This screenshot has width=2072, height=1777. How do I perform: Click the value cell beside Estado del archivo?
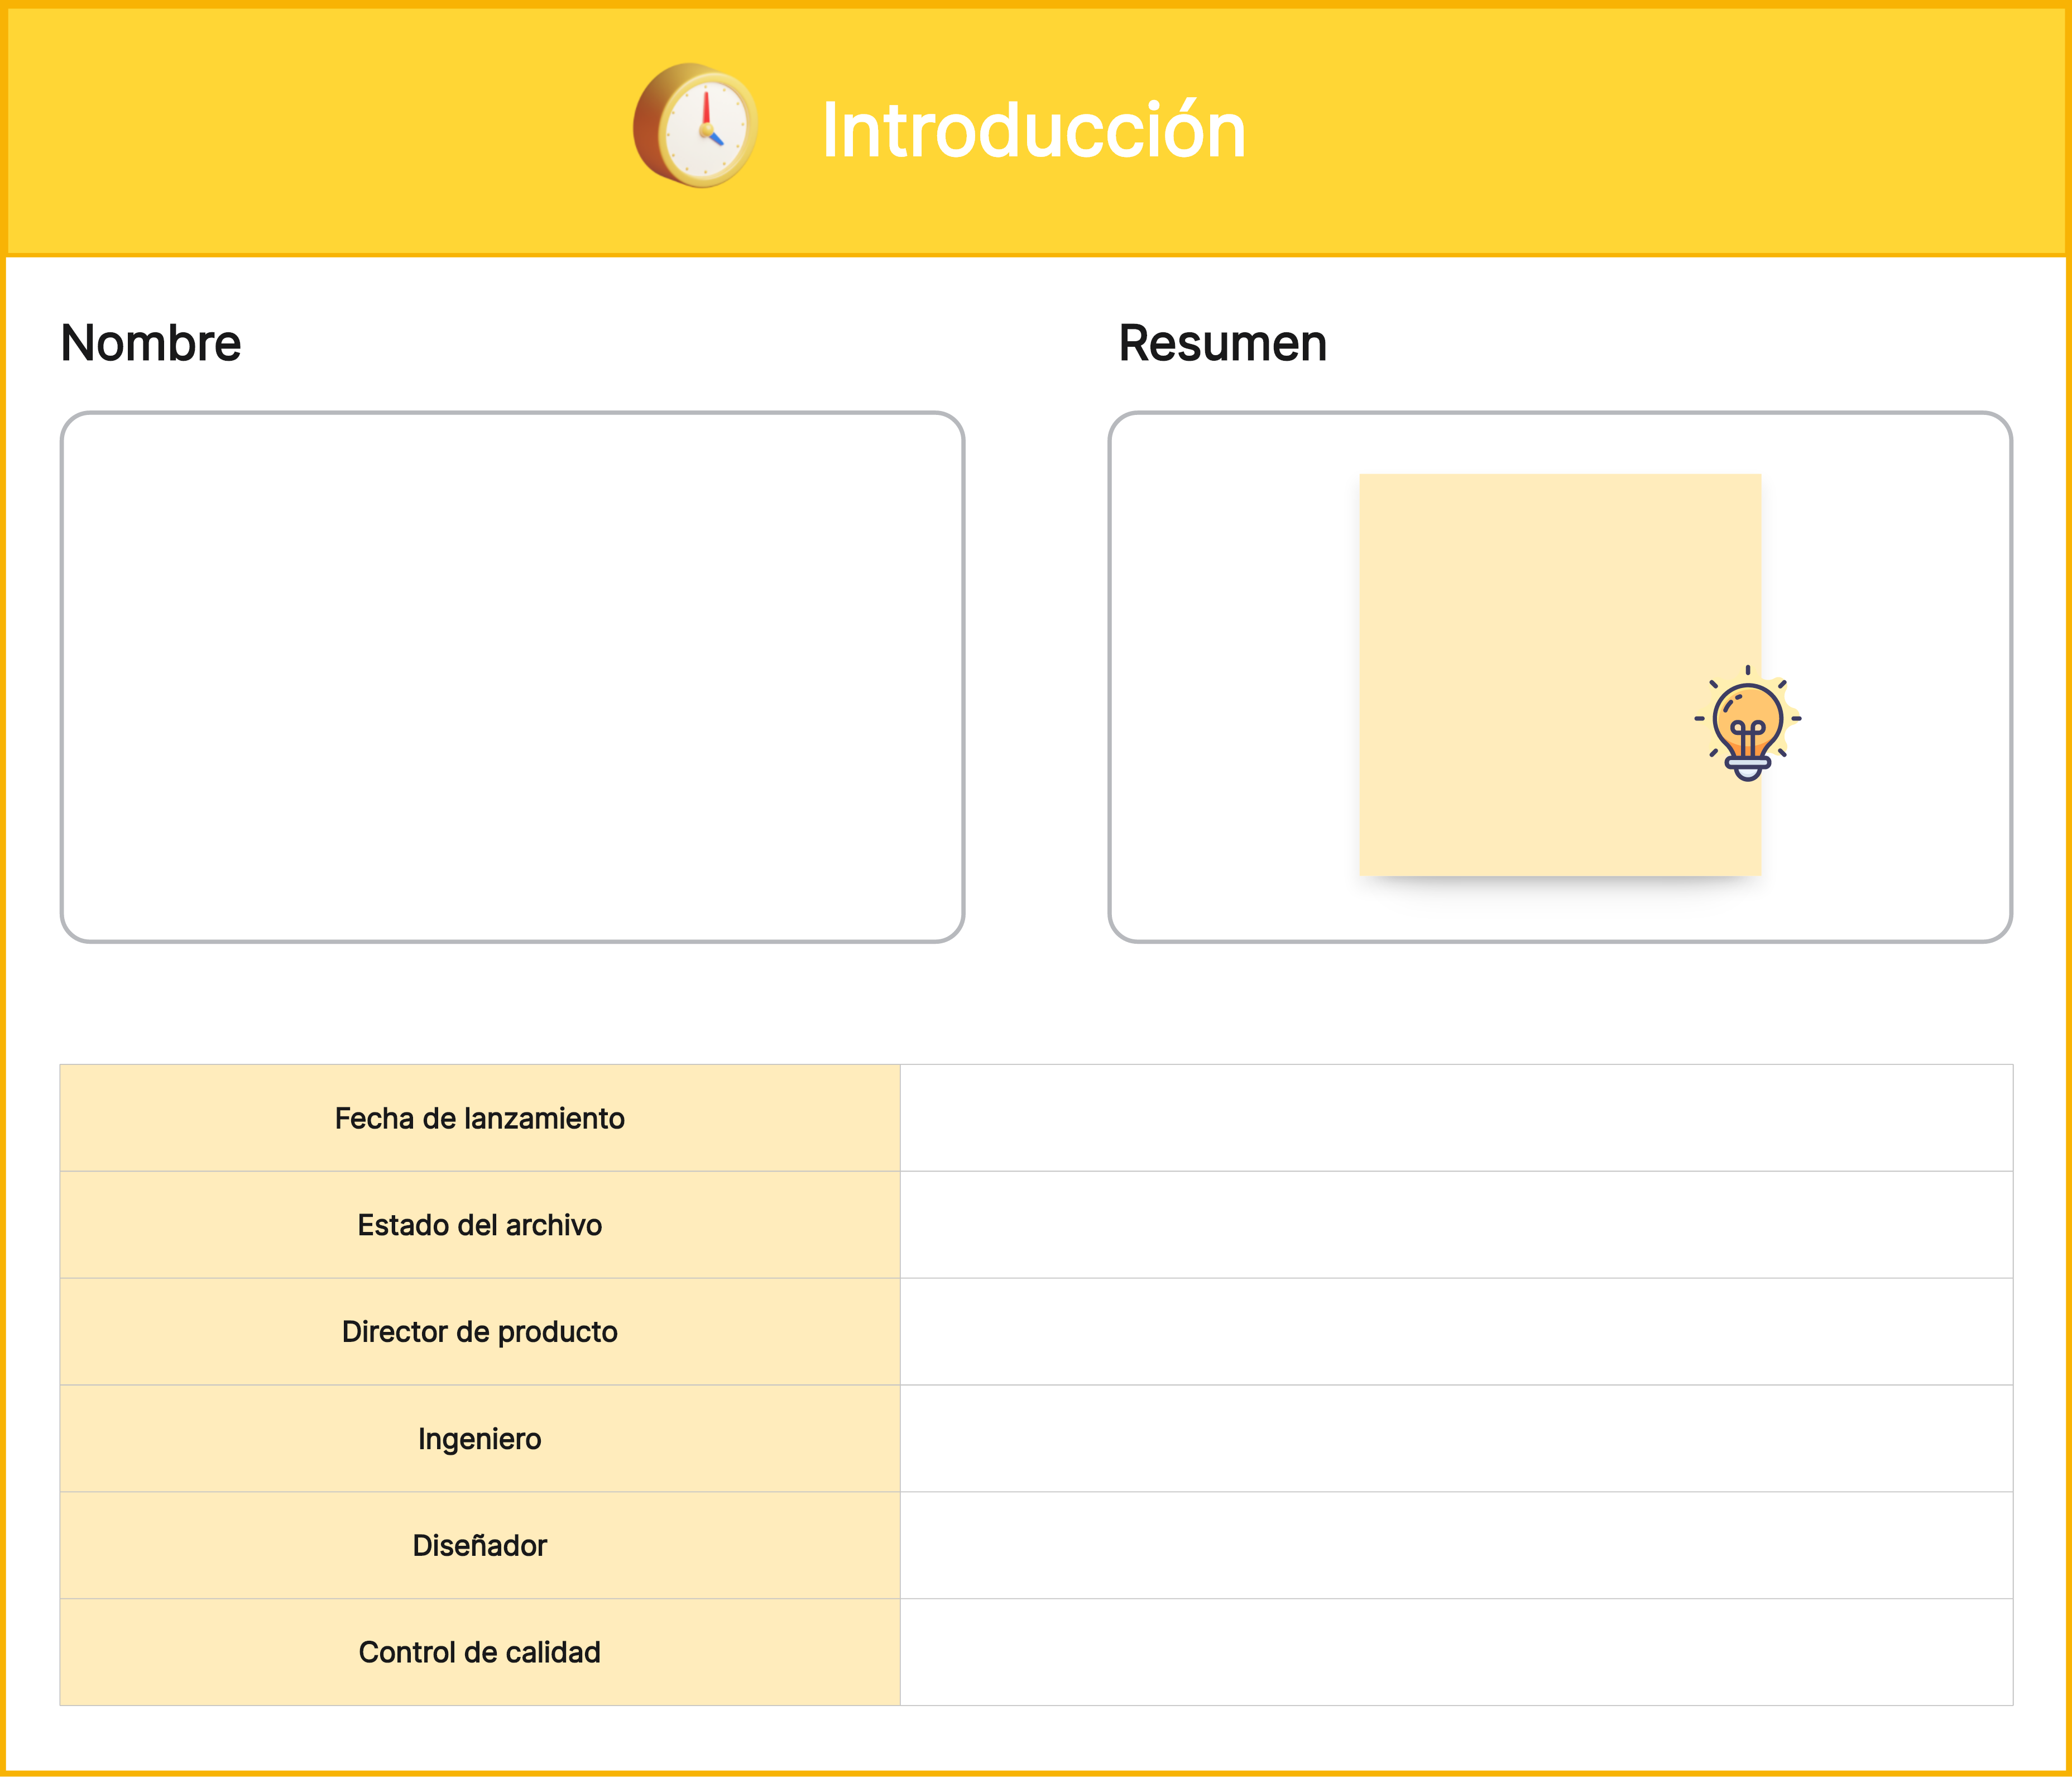coord(1456,1225)
